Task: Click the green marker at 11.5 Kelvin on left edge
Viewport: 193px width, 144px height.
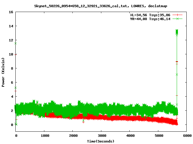Action: [15, 43]
